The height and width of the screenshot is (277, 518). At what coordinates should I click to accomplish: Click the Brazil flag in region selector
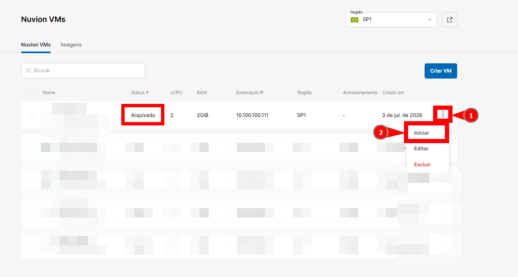(x=354, y=20)
